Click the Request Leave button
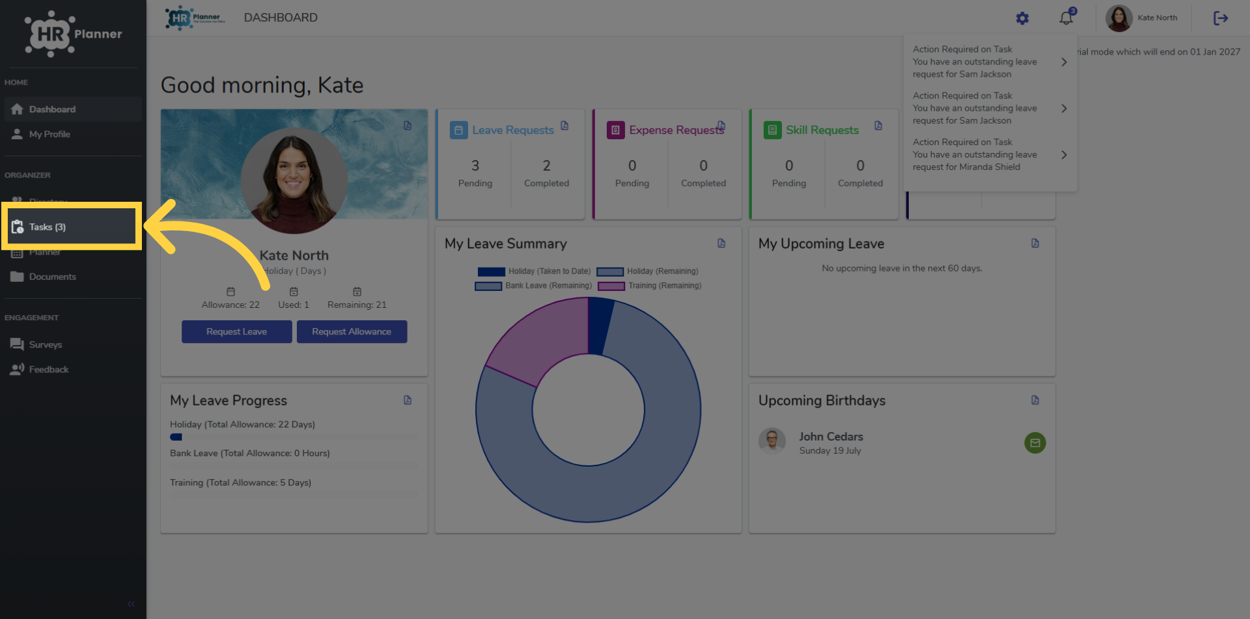This screenshot has width=1250, height=619. 236,331
